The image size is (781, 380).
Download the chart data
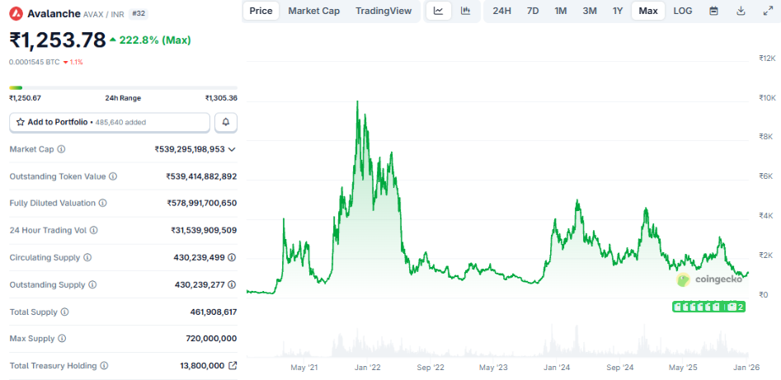point(741,11)
